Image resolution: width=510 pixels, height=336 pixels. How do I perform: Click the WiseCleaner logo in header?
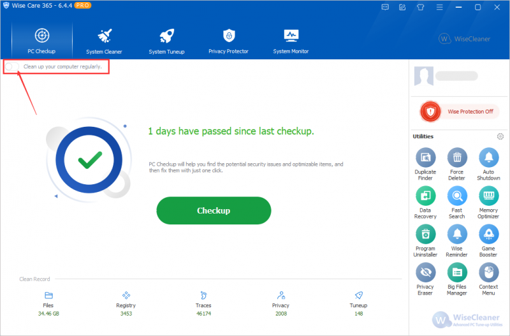[x=464, y=39]
